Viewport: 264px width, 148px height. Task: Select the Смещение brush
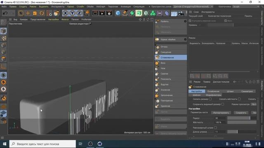point(170,52)
